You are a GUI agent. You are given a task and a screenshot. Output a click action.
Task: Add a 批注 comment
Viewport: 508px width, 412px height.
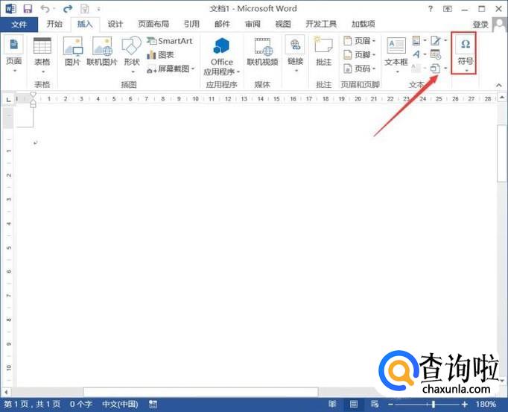323,52
